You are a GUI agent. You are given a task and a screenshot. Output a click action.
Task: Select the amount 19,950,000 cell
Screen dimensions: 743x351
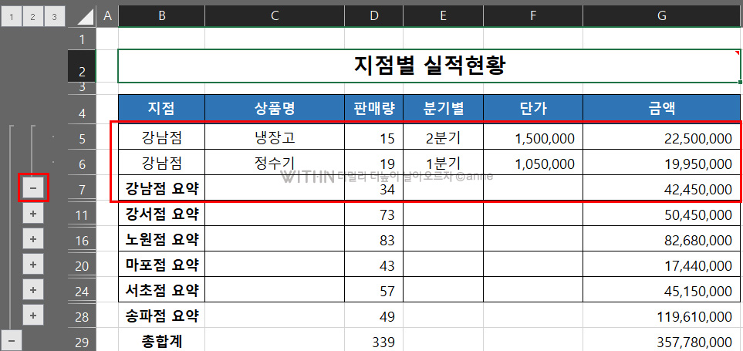(662, 163)
